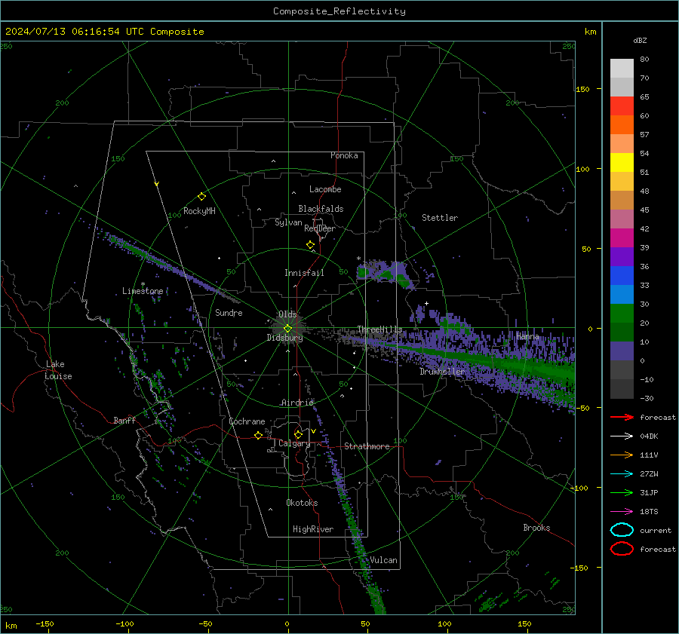Click the Brooks city label
The width and height of the screenshot is (679, 634).
pos(536,528)
